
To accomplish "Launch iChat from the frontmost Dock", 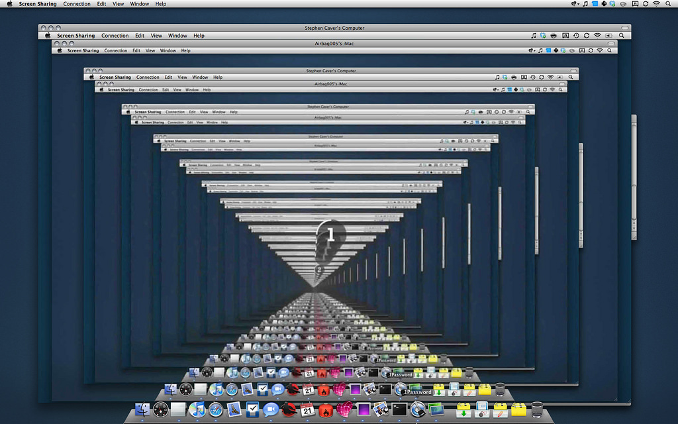I will pyautogui.click(x=271, y=409).
